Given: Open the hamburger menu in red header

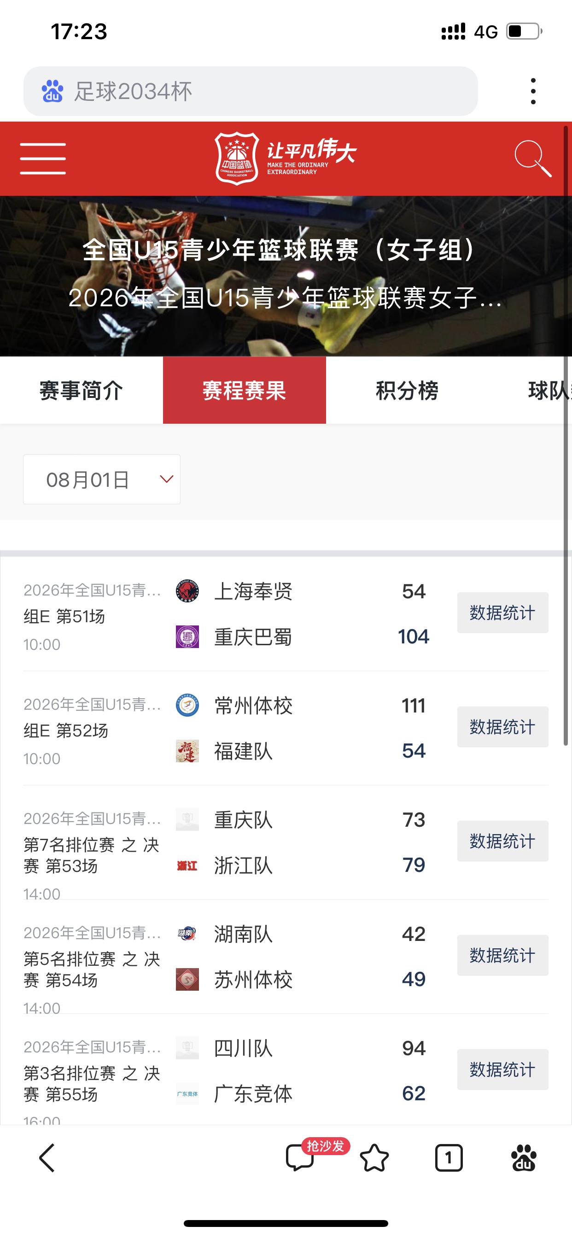Looking at the screenshot, I should point(43,158).
